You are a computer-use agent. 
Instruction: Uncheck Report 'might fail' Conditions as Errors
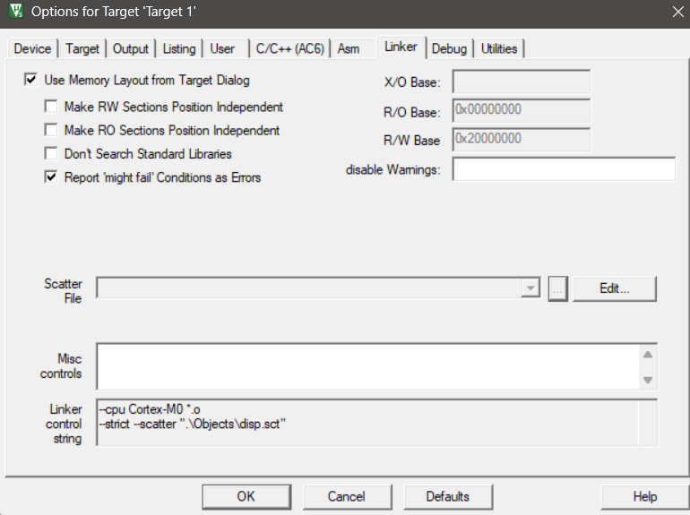[x=51, y=177]
